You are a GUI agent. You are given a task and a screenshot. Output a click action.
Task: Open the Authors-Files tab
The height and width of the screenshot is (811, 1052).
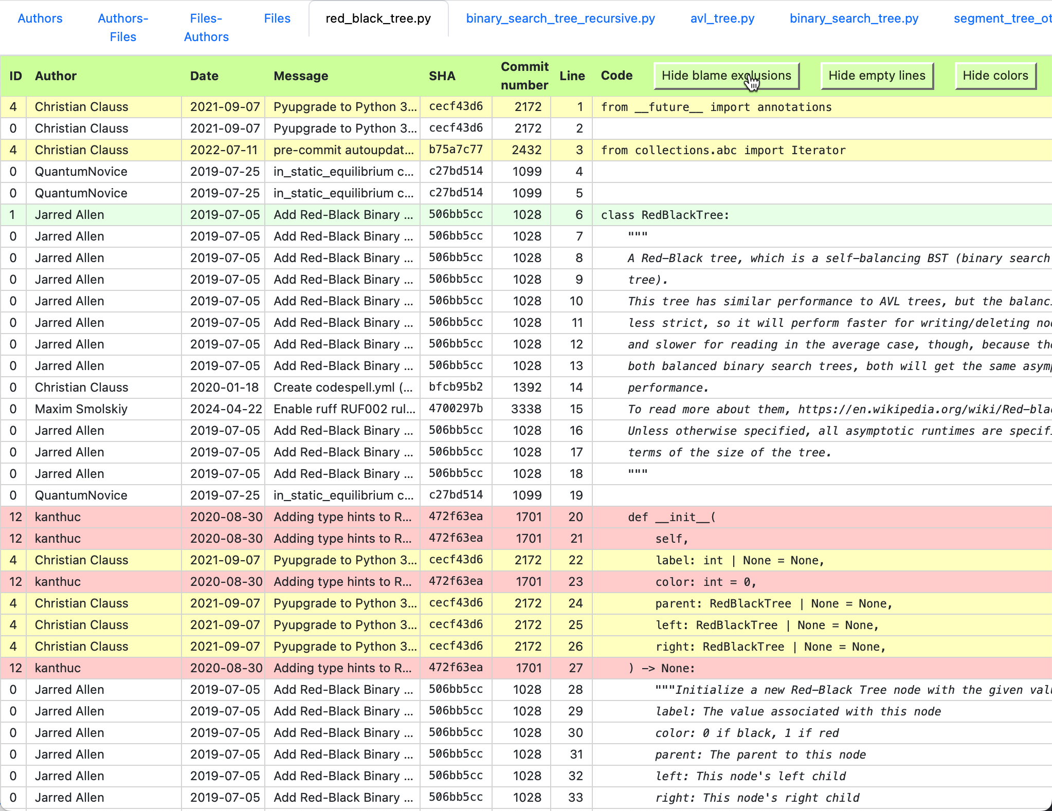[x=123, y=28]
